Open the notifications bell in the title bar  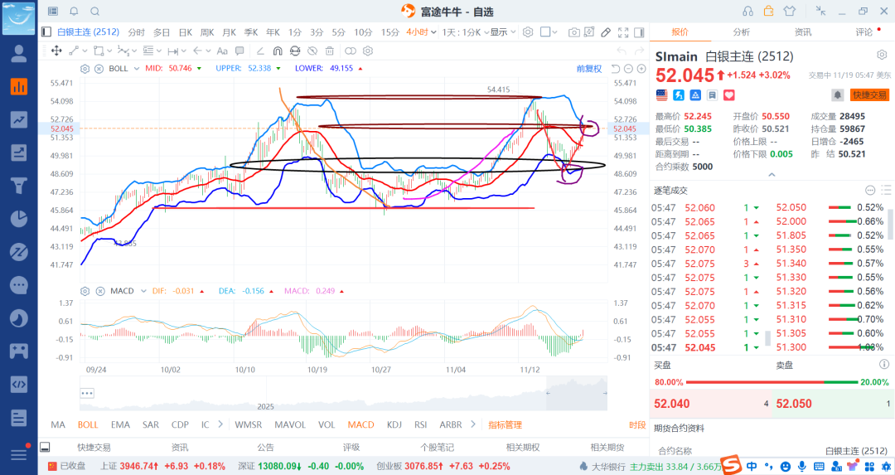(75, 12)
